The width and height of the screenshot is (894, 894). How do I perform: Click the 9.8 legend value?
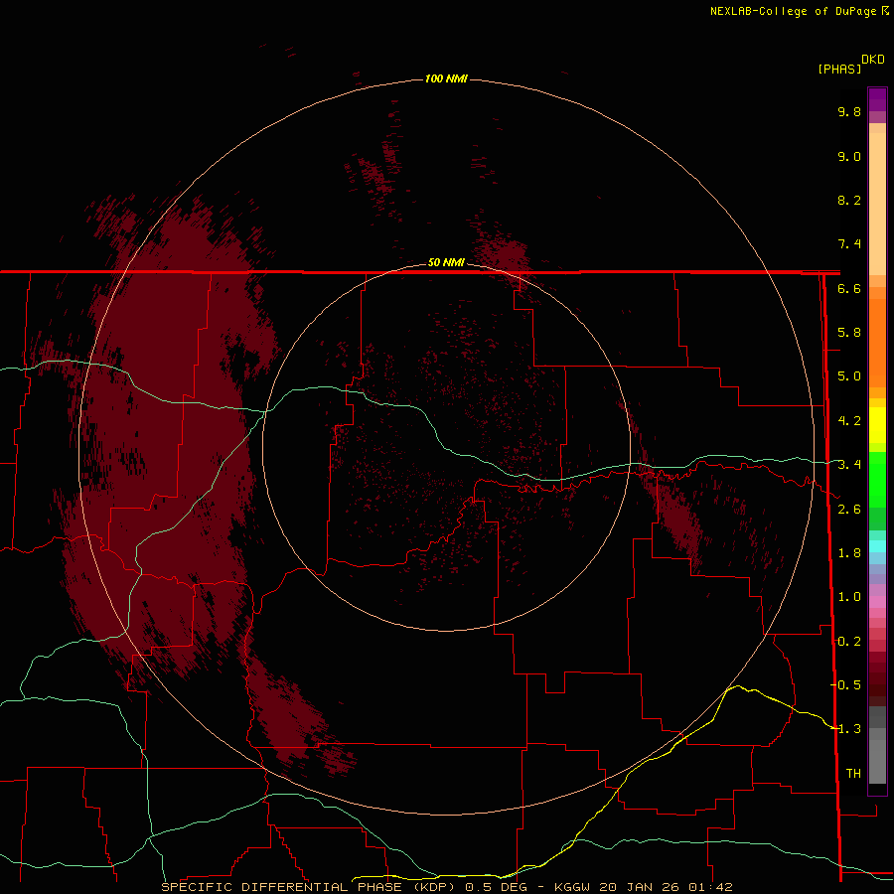(849, 111)
